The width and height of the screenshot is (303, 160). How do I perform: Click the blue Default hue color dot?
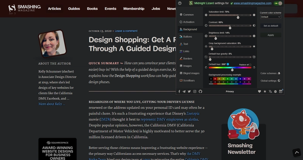click(x=228, y=64)
